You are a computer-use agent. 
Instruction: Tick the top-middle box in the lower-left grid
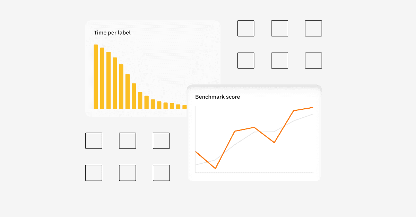click(x=128, y=141)
